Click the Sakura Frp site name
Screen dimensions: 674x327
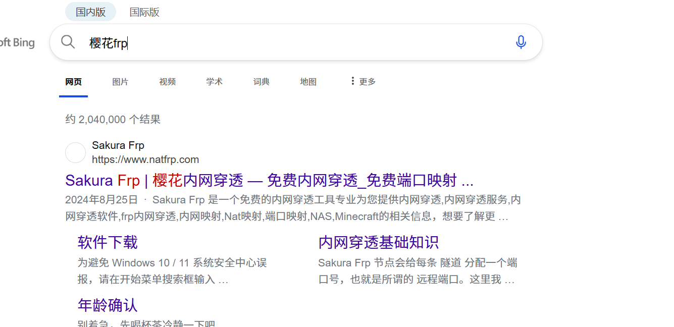click(x=118, y=145)
